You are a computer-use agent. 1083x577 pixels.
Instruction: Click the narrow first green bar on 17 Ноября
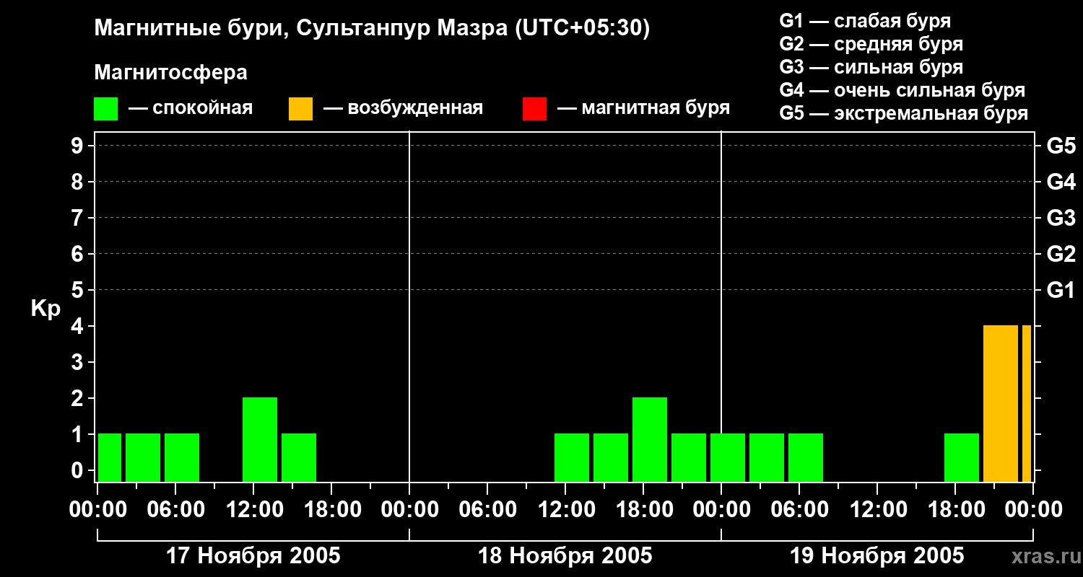(x=110, y=457)
